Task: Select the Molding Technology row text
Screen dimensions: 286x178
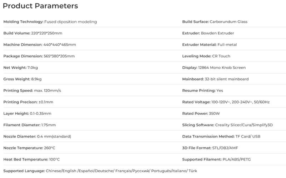Action: (50, 22)
